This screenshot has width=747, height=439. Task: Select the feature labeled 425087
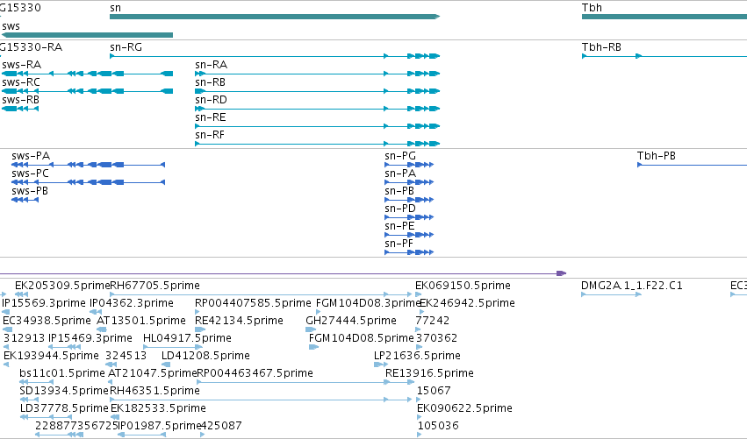pos(221,426)
